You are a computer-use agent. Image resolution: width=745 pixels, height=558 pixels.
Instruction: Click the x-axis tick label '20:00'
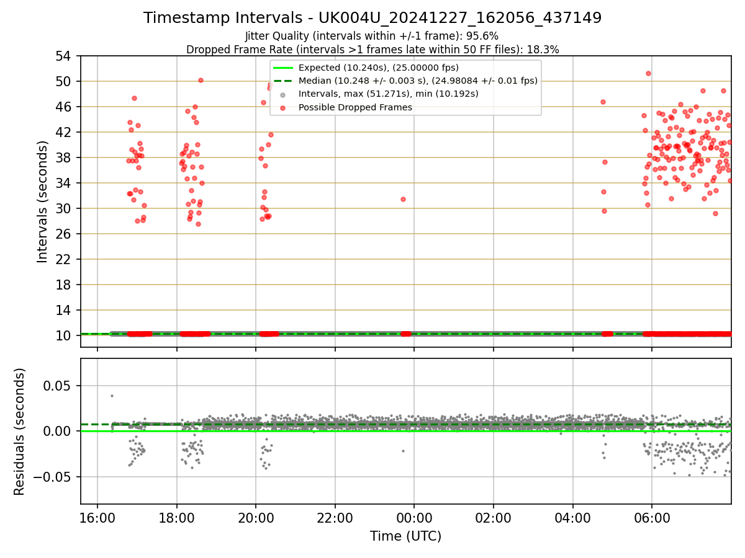[256, 518]
